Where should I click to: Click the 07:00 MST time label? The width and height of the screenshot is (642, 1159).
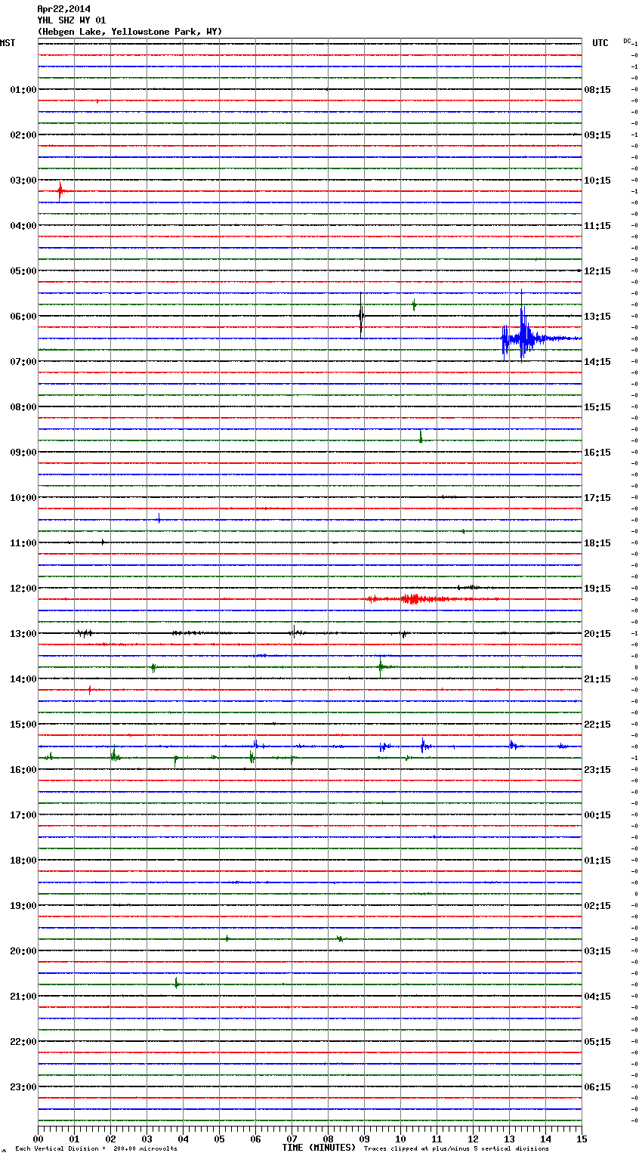pyautogui.click(x=23, y=362)
